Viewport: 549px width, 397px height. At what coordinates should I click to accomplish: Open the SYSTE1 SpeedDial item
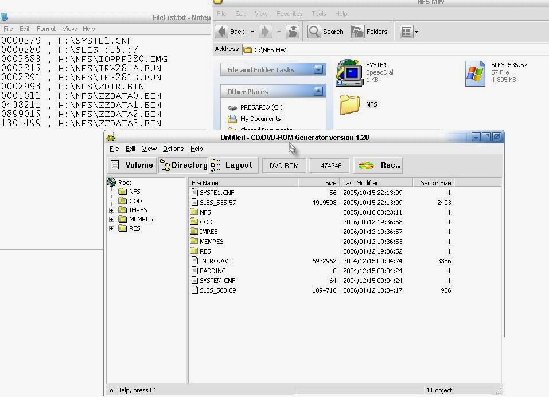(x=351, y=72)
